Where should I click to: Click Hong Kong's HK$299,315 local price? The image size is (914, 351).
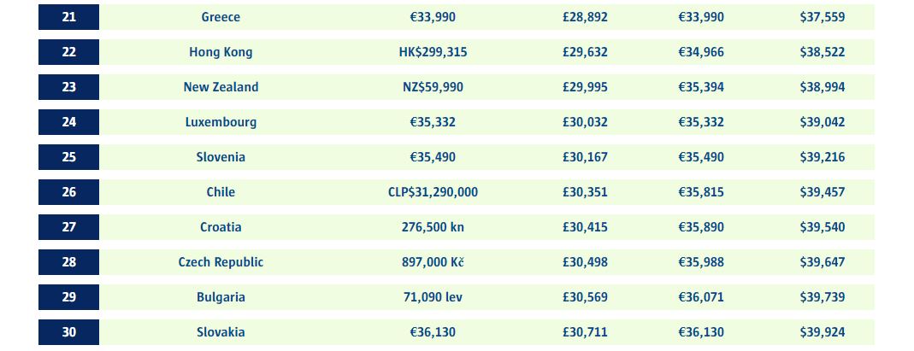pos(433,52)
